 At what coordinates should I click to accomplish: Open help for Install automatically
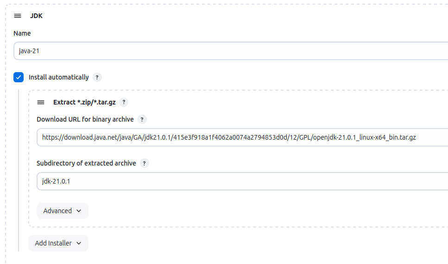point(97,77)
